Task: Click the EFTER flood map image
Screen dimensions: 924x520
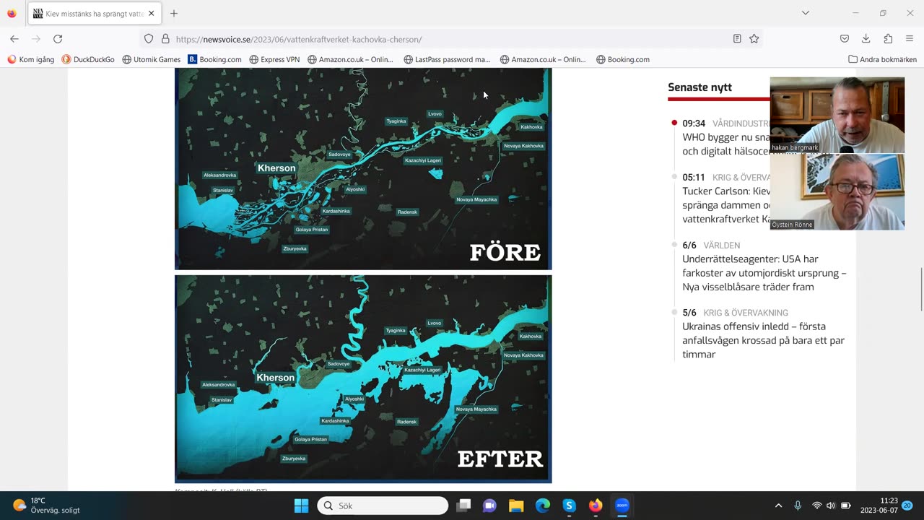Action: 363,378
